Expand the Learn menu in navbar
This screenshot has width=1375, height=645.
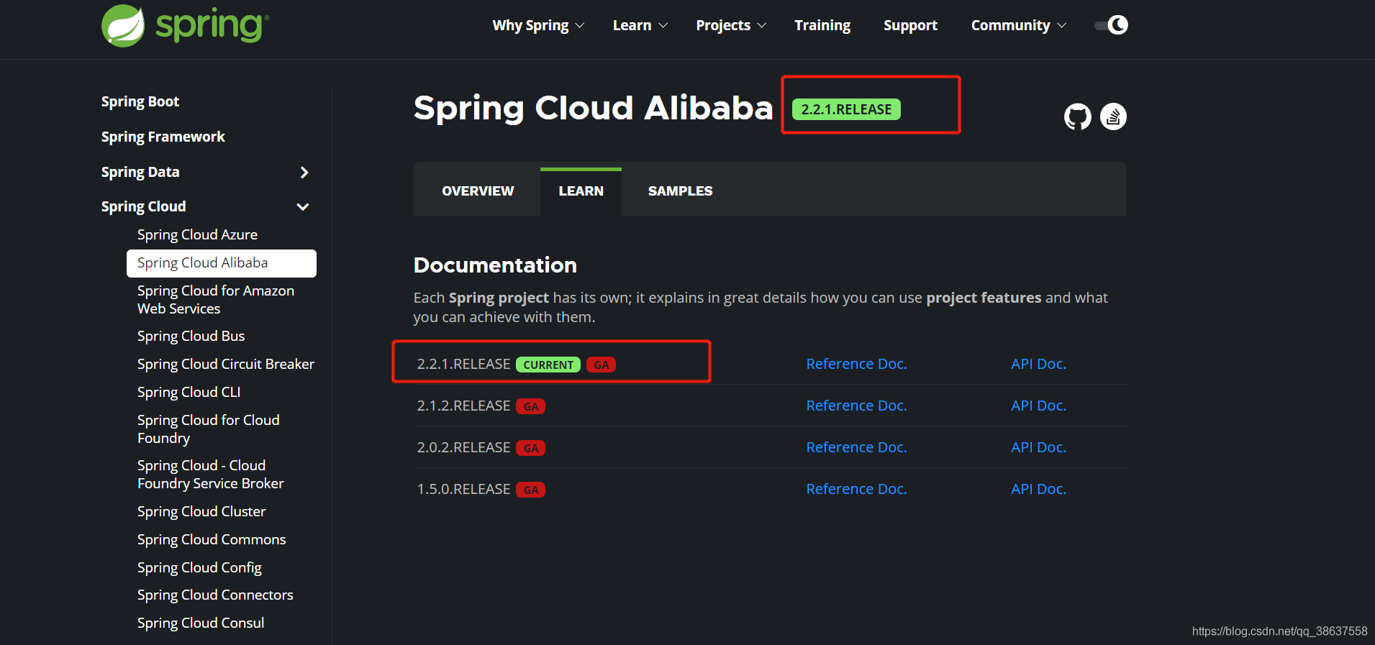click(640, 25)
